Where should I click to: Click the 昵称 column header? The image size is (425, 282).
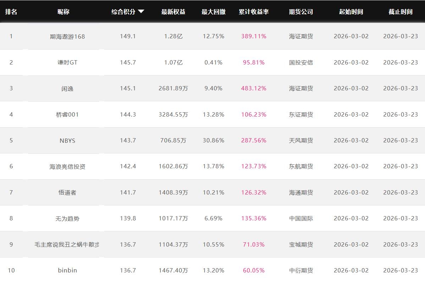(64, 12)
